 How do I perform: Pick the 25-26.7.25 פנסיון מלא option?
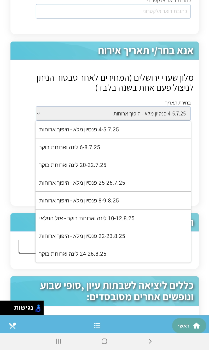[113, 183]
